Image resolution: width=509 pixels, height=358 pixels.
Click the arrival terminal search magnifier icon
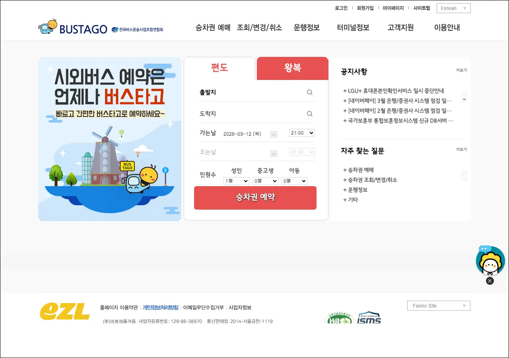click(310, 114)
